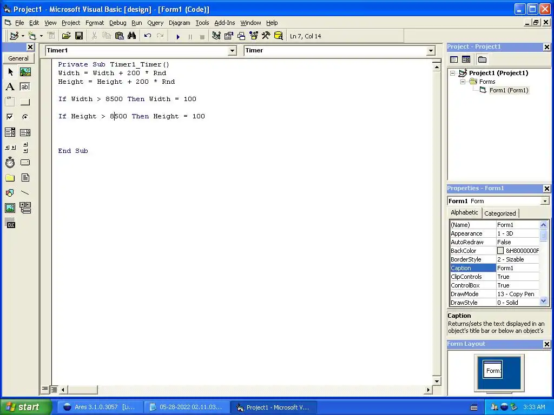Open the Form Layout Window toolbar icon
The width and height of the screenshot is (554, 415).
tap(241, 36)
